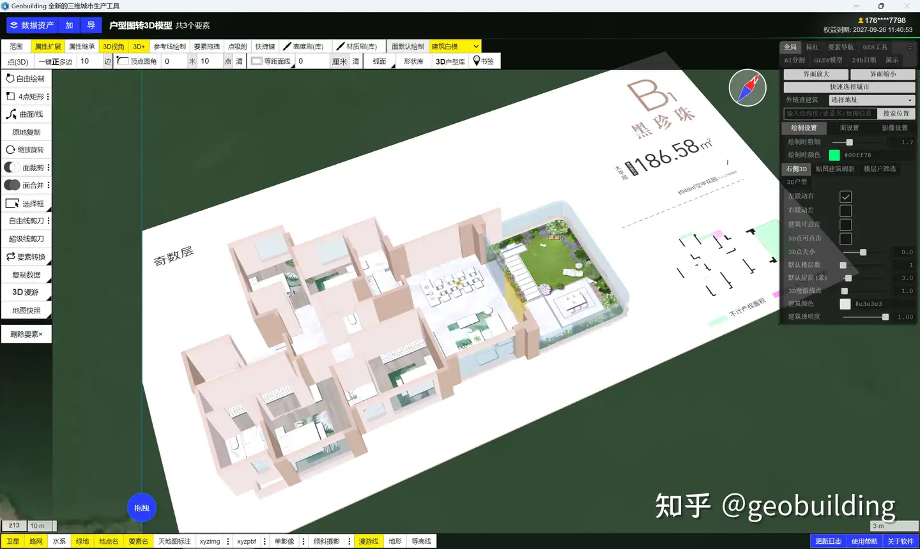
Task: Toggle the 路网 road network layer
Action: coord(36,541)
